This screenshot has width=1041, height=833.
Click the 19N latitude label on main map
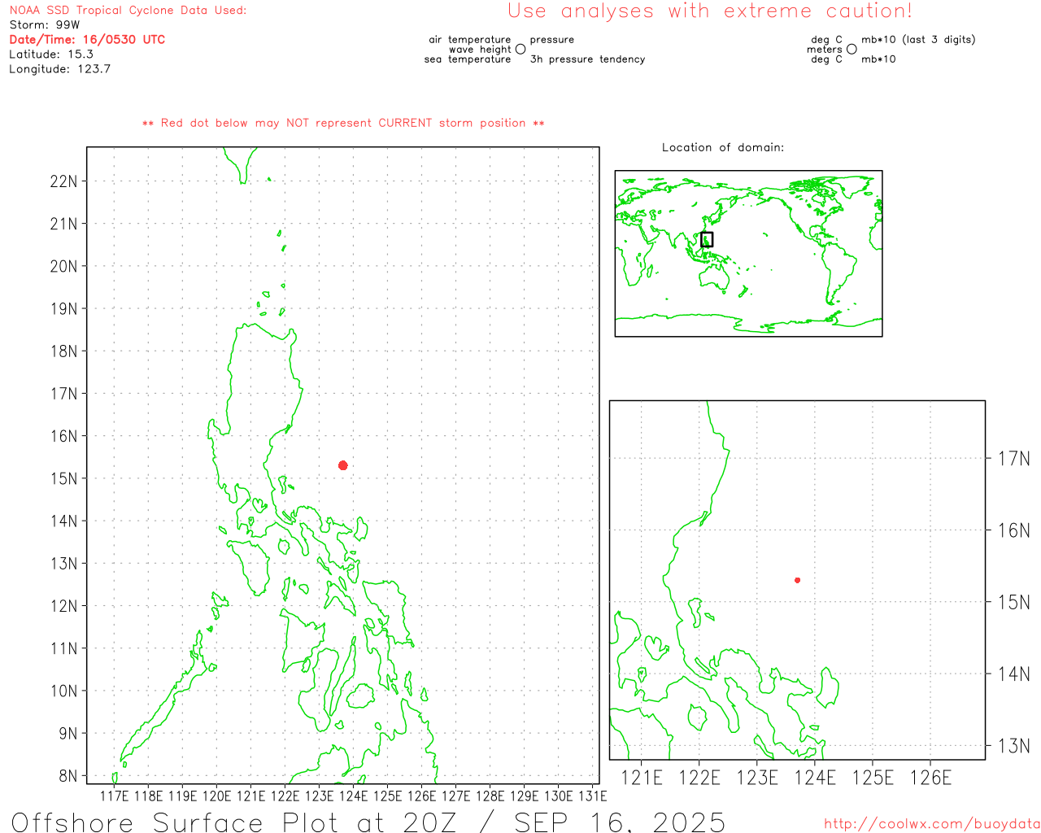(x=63, y=309)
